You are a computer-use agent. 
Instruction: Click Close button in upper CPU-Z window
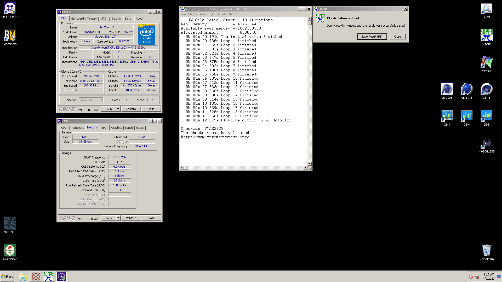pos(151,109)
